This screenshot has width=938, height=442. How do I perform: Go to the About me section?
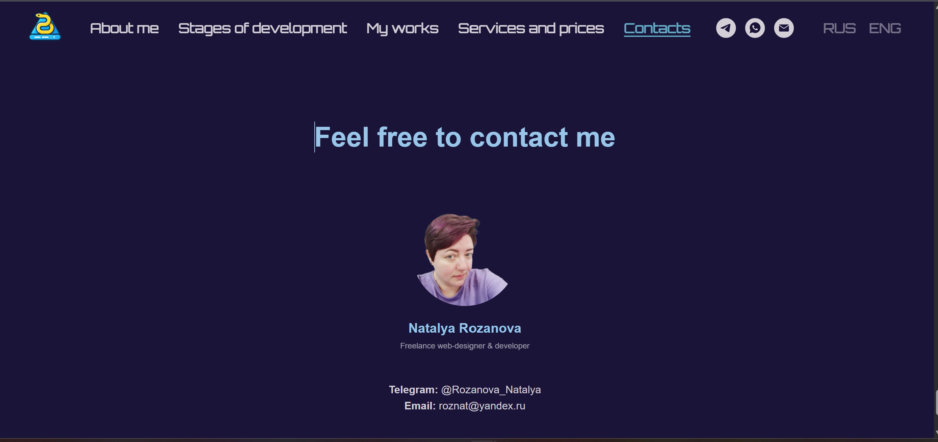click(124, 28)
